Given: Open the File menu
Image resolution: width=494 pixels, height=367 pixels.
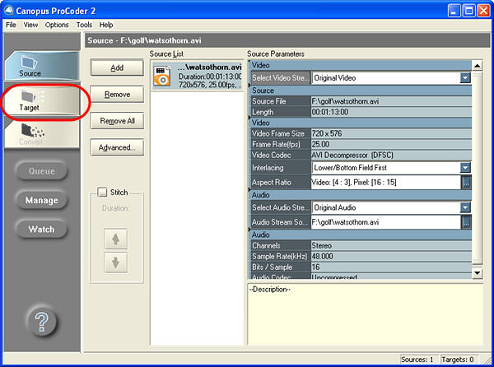Looking at the screenshot, I should tap(11, 25).
